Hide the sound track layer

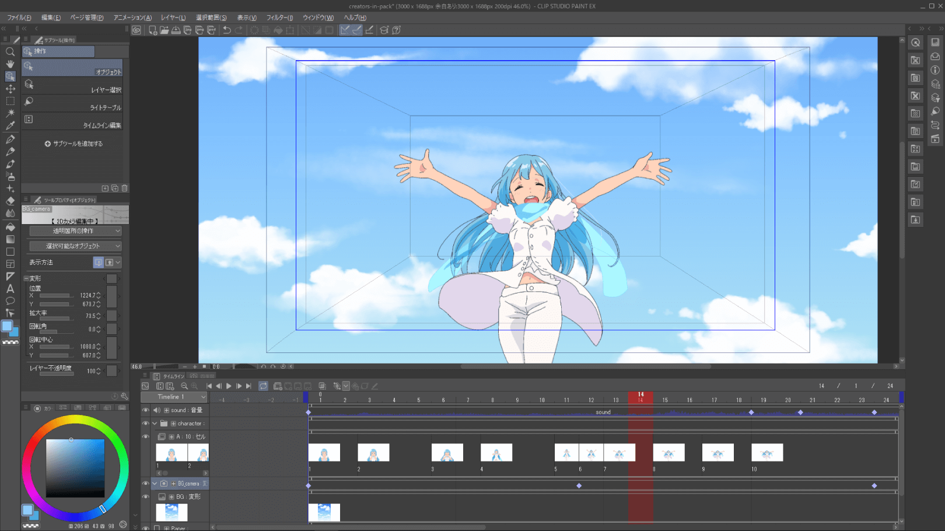point(145,410)
